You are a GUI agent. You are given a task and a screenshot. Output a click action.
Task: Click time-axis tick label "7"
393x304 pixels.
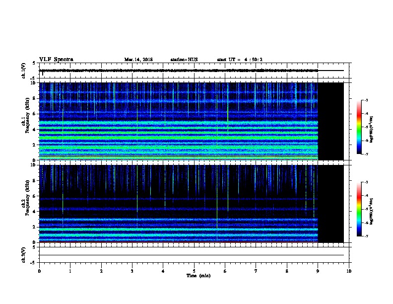click(x=256, y=271)
